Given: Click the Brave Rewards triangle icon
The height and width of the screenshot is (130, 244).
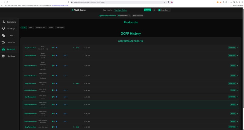Looking at the screenshot, I should tap(171, 2).
